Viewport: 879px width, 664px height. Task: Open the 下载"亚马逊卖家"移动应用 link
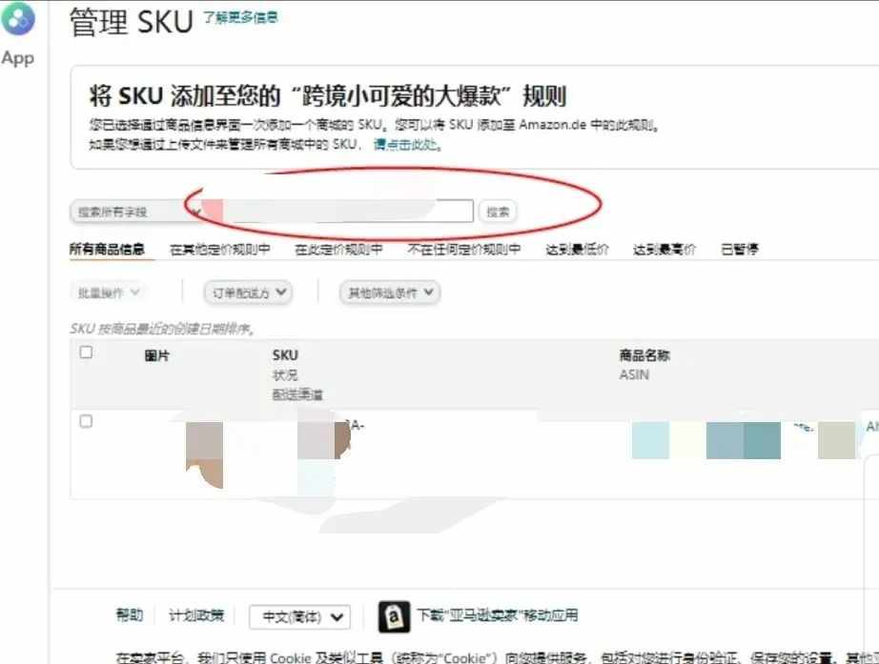coord(498,615)
